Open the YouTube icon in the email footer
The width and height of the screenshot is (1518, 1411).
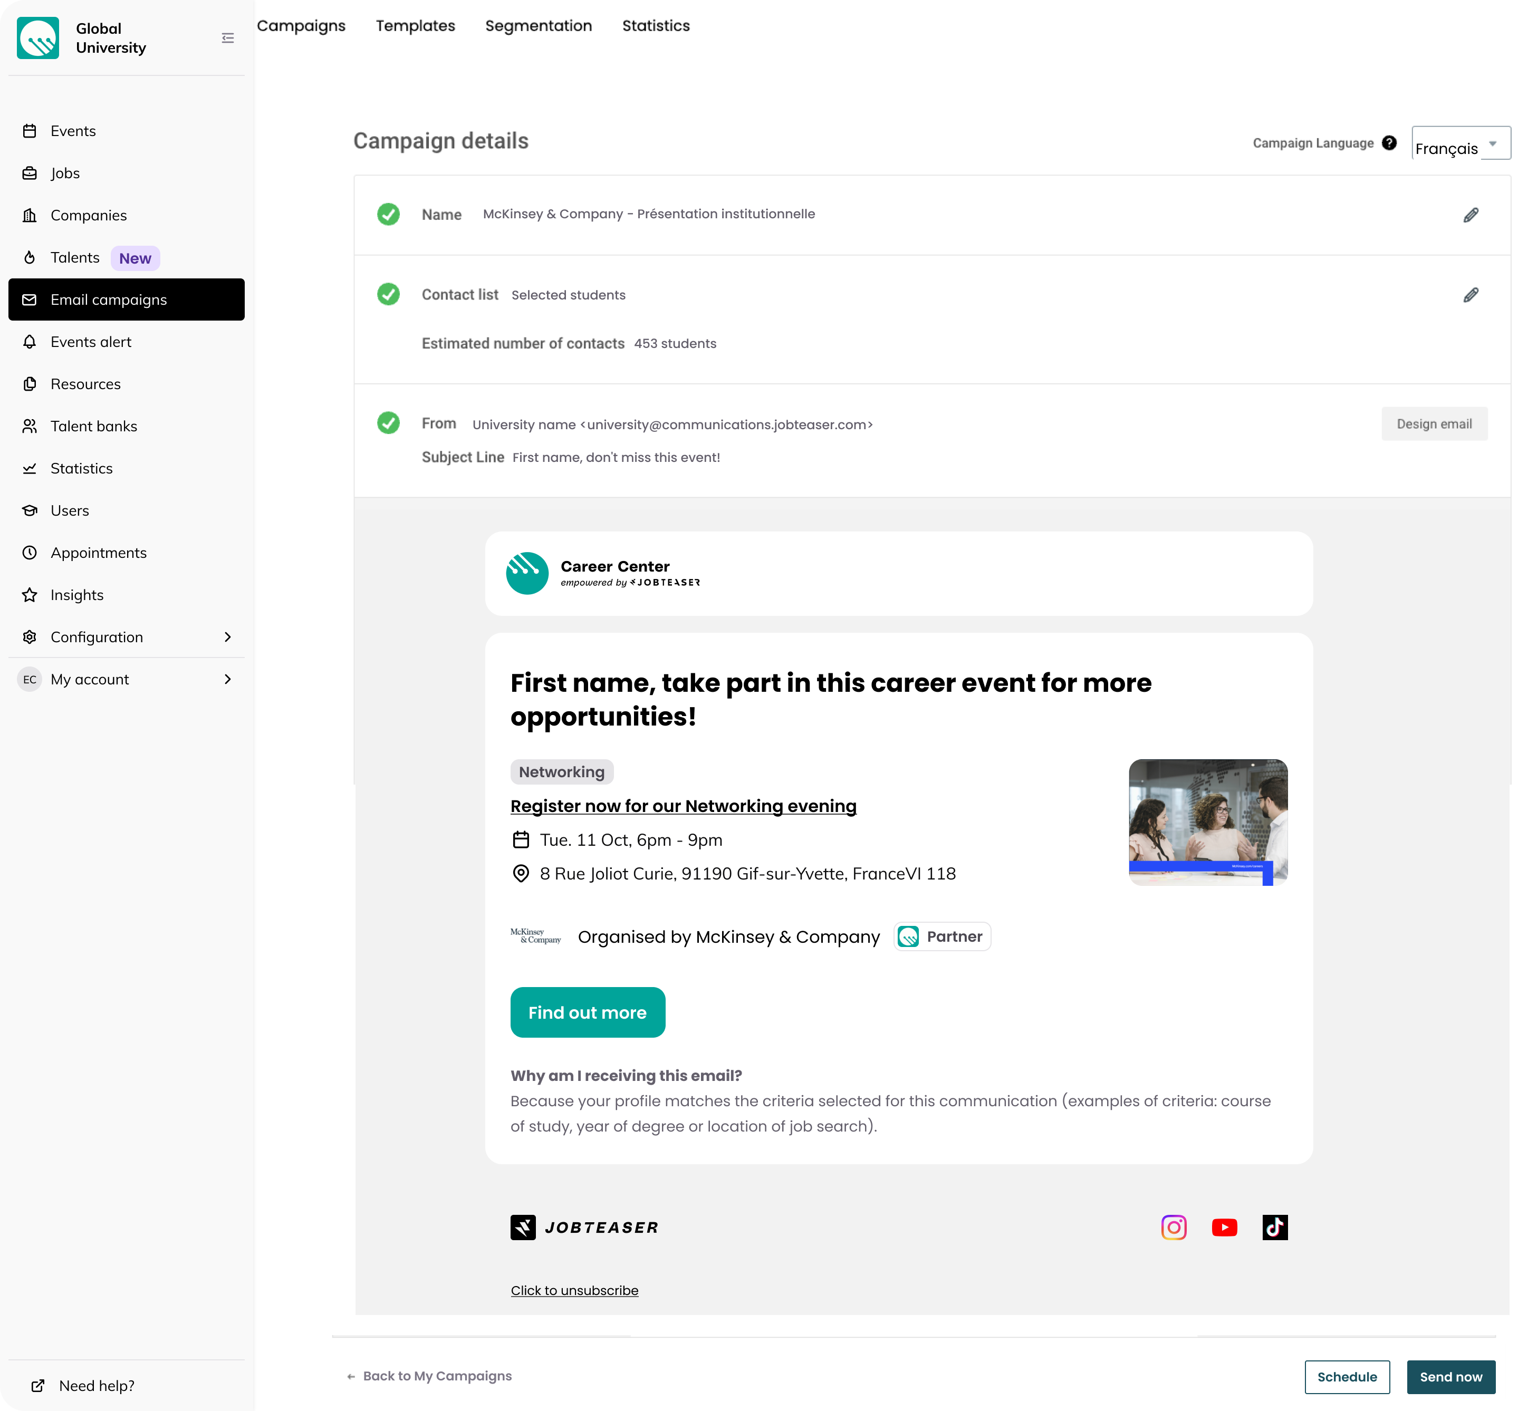click(1224, 1227)
